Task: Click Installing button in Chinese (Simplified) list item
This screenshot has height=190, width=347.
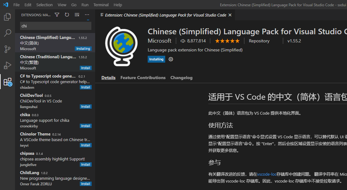Action: pos(83,49)
